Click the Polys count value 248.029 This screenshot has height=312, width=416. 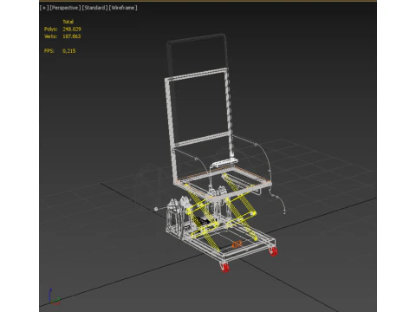[x=72, y=29]
